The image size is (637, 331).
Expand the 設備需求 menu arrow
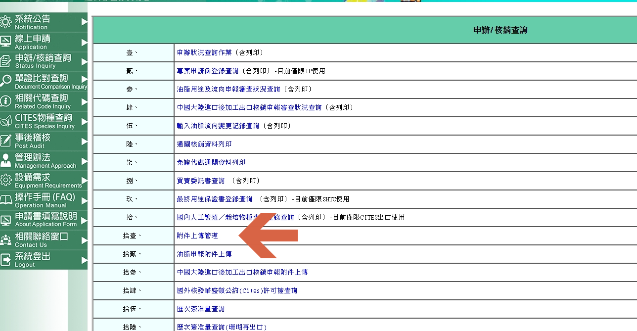click(x=84, y=181)
